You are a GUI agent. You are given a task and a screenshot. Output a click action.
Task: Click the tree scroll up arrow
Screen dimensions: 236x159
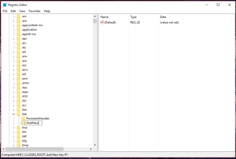click(x=95, y=16)
